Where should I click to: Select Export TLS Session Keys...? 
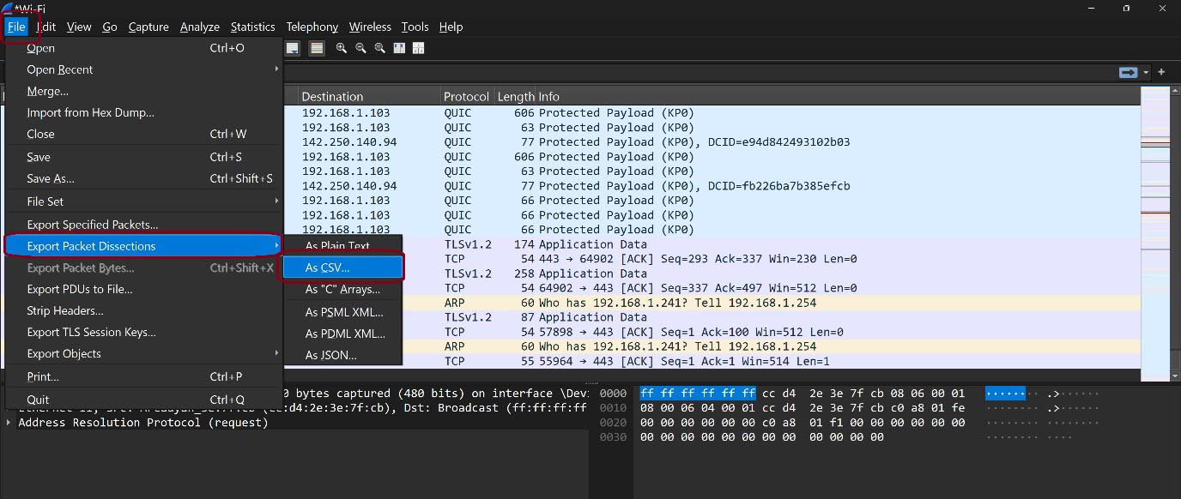pos(144,332)
